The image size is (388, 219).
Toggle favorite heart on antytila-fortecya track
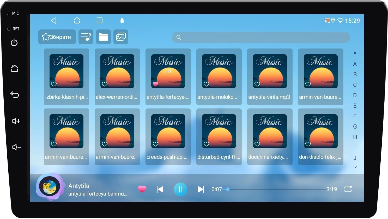tap(155, 84)
